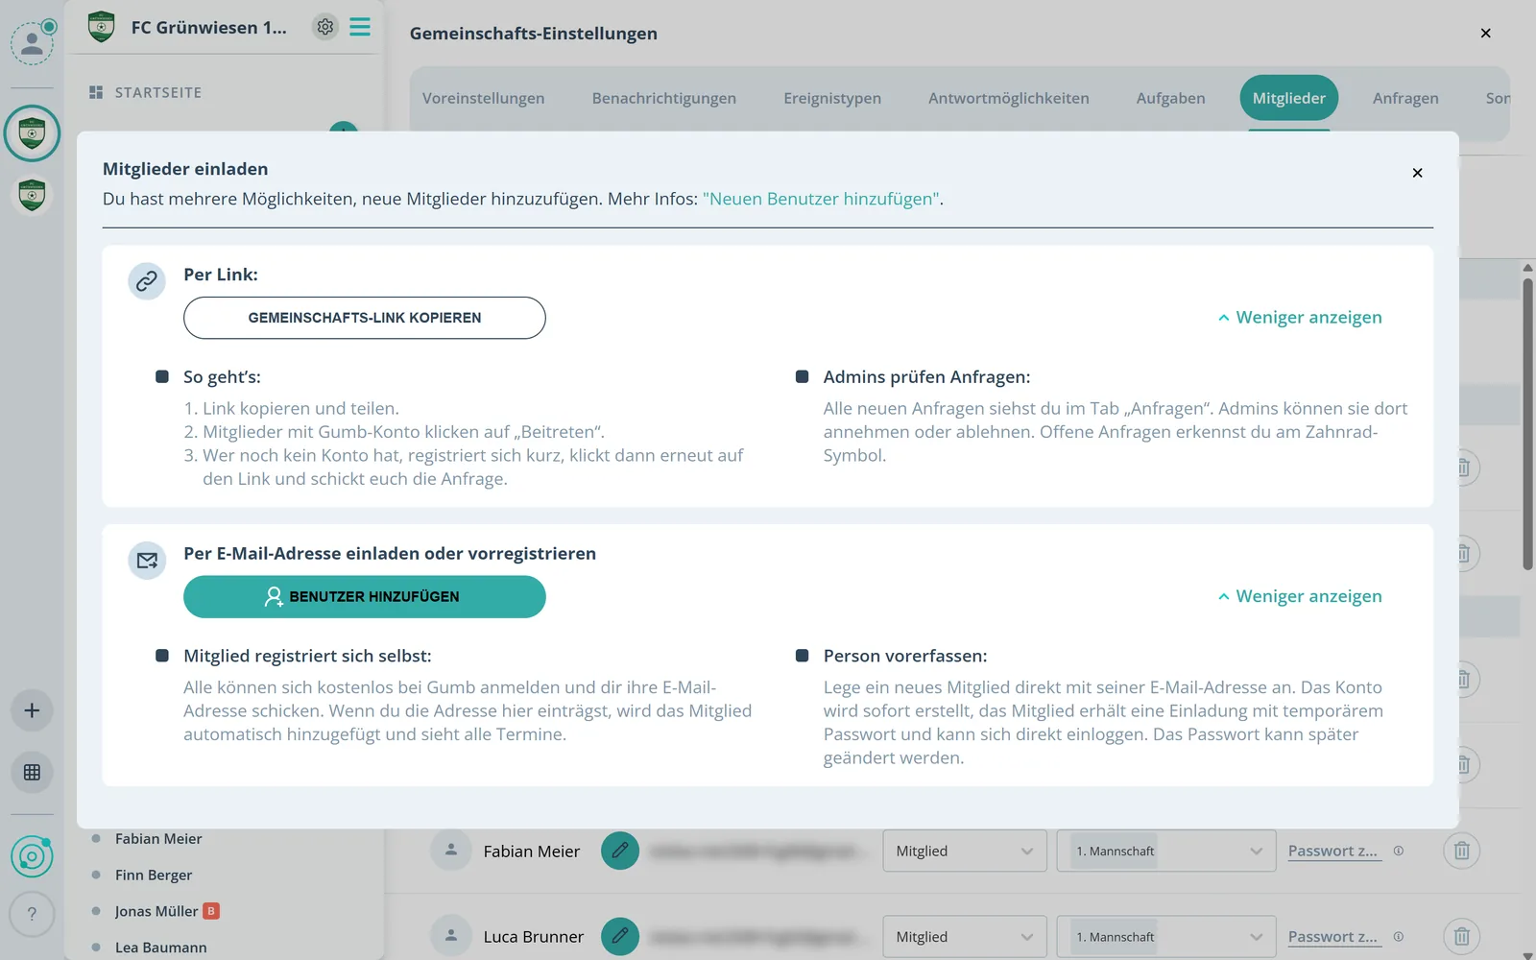Open the grid overview icon in sidebar
The image size is (1536, 960).
click(x=32, y=772)
